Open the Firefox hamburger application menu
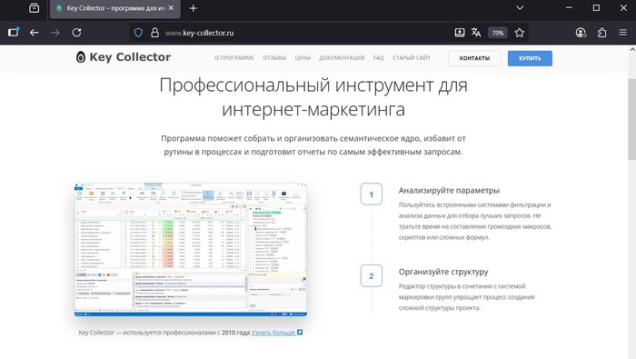 [x=623, y=33]
